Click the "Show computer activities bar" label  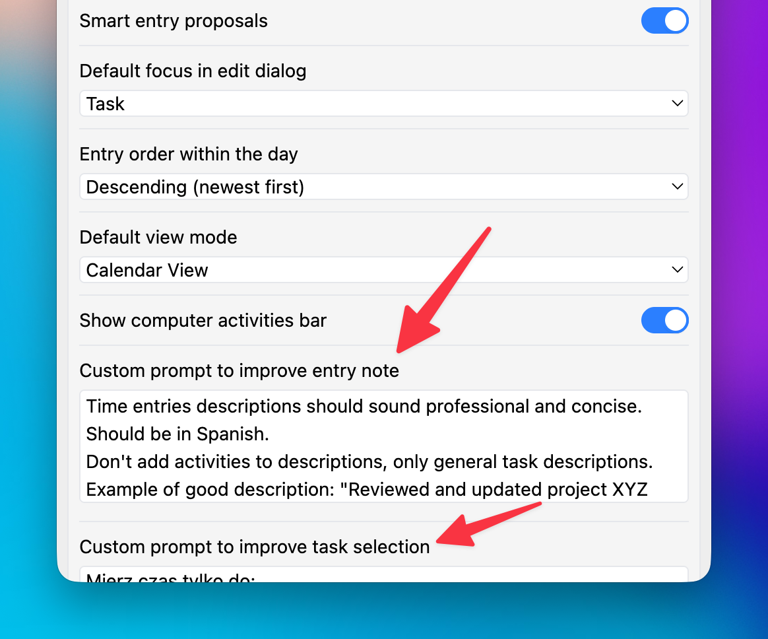point(203,320)
